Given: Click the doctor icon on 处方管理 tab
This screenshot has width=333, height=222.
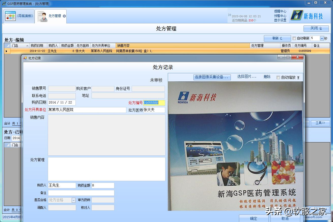Looking at the screenshot, I should tap(42, 17).
